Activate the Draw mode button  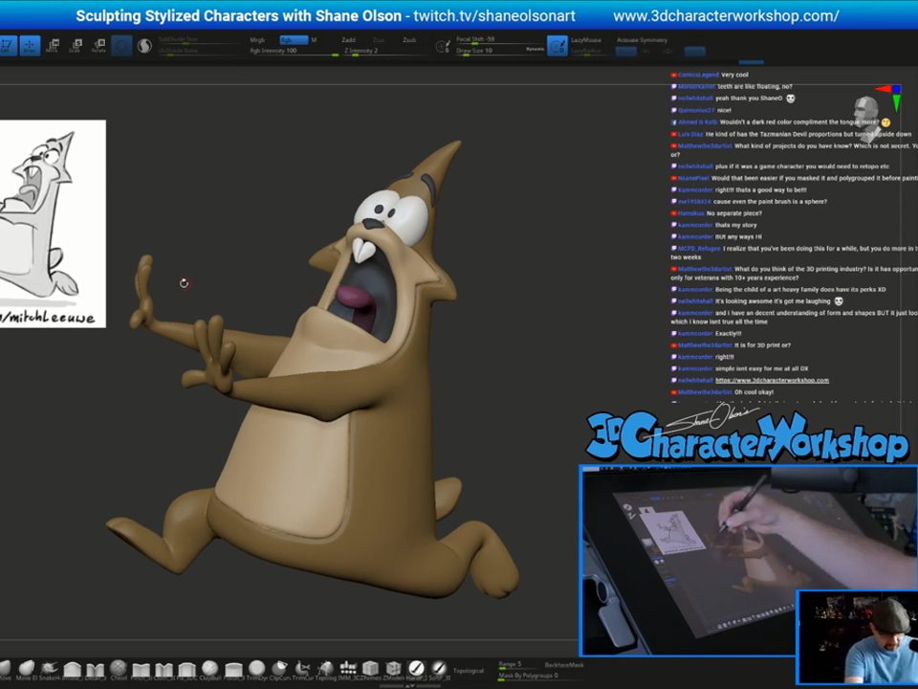(x=30, y=46)
